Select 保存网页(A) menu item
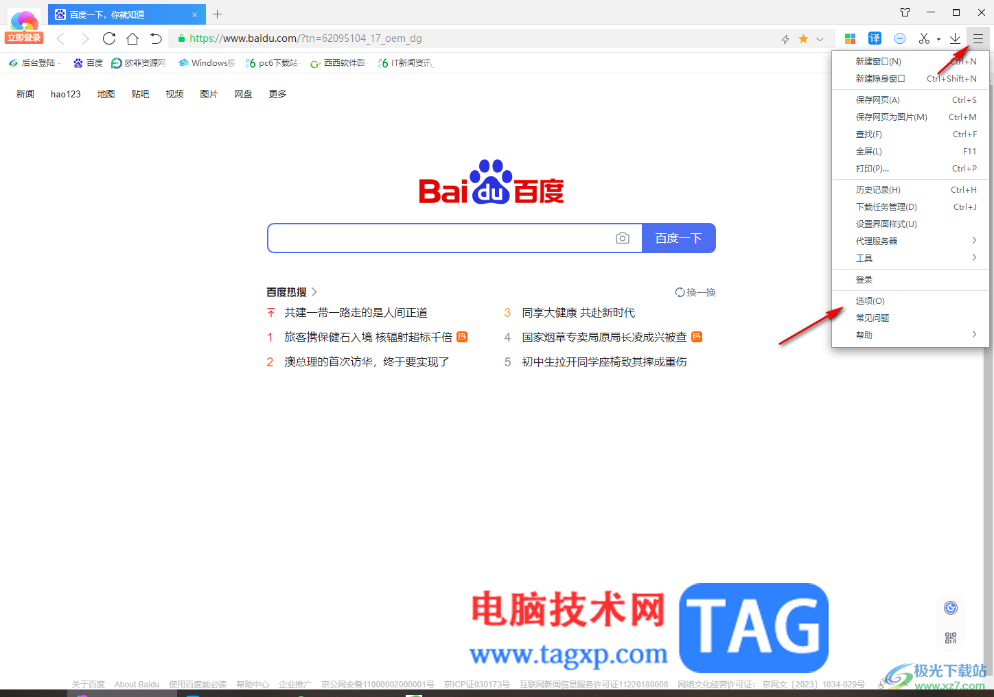The image size is (994, 697). coord(910,100)
